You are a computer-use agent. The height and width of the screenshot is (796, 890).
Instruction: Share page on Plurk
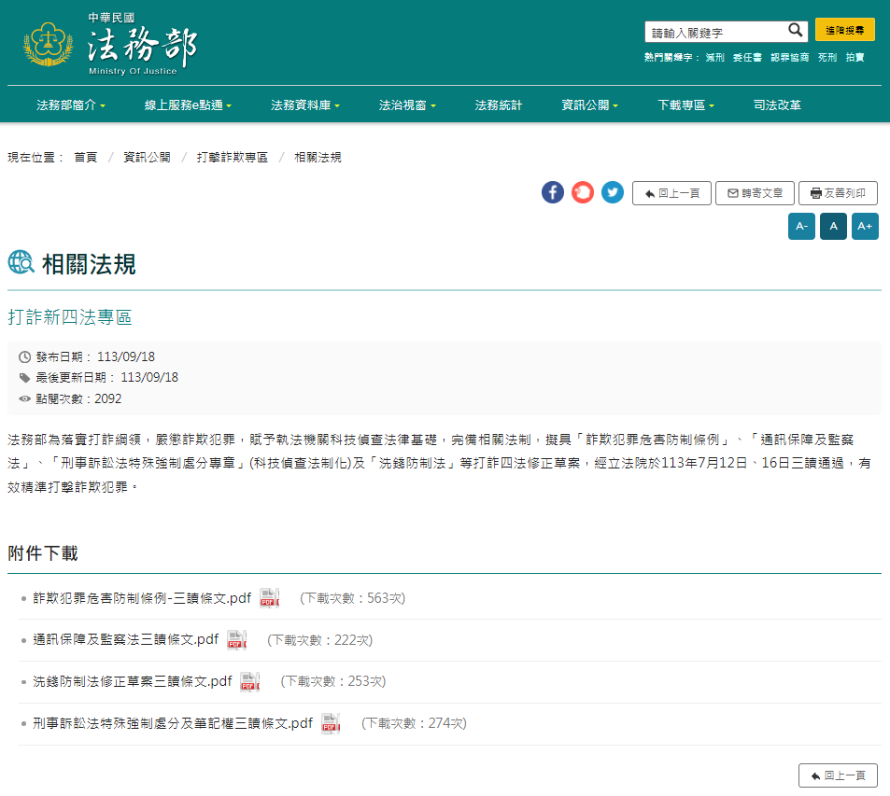(x=583, y=193)
